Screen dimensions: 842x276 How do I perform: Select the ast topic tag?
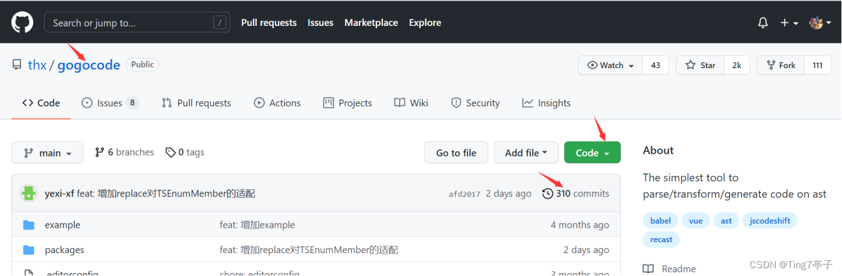tap(726, 221)
